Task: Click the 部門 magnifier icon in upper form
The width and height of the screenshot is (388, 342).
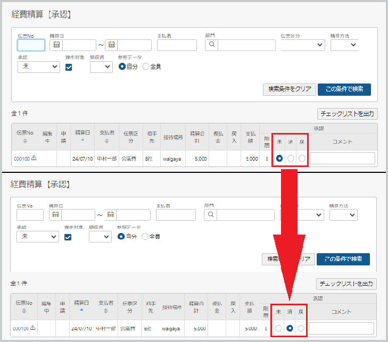Action: point(212,45)
